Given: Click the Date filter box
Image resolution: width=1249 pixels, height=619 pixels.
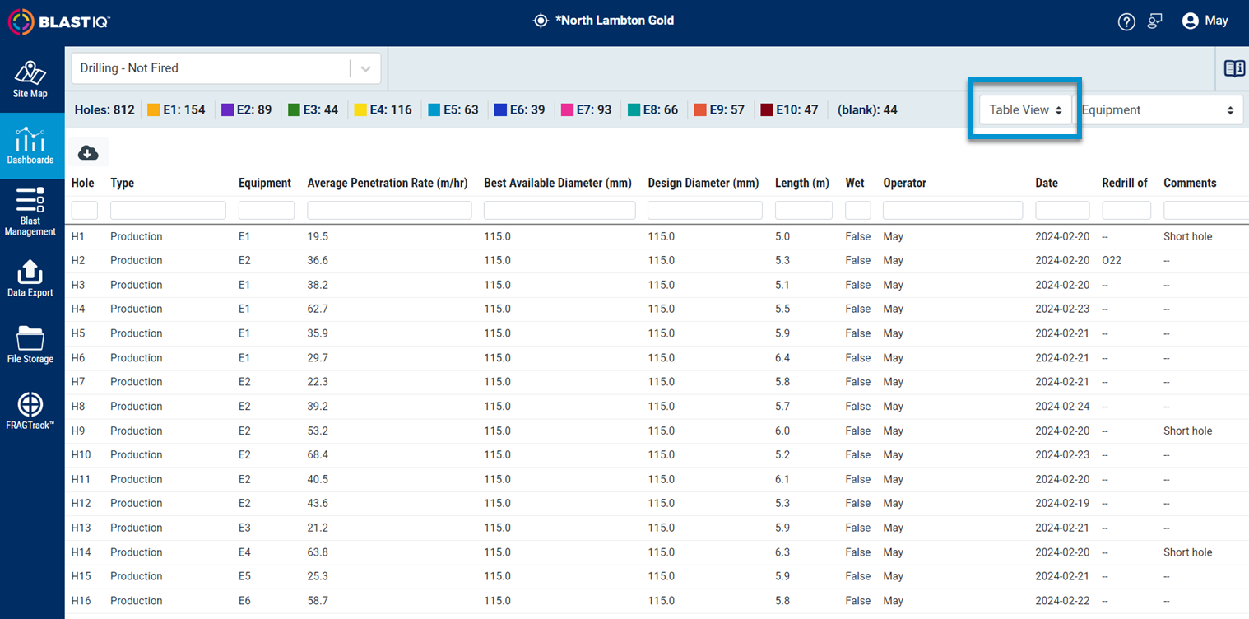Looking at the screenshot, I should (1062, 211).
